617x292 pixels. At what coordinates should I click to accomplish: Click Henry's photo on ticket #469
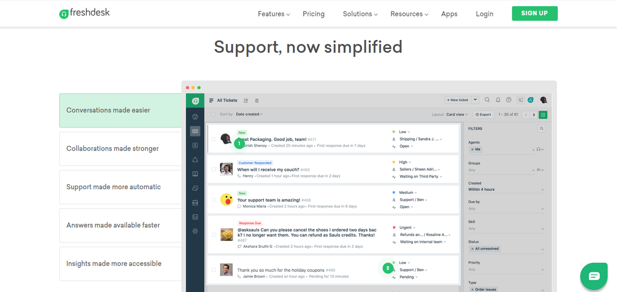click(x=227, y=169)
